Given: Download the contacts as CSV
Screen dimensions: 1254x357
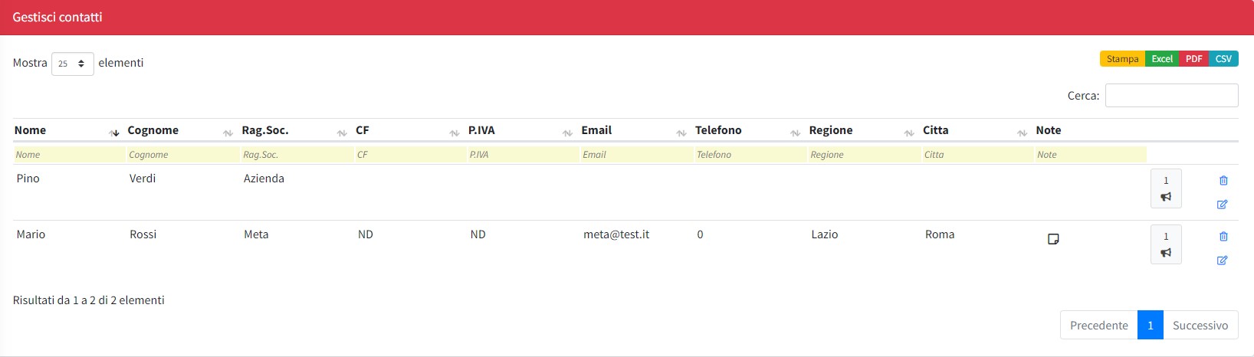Looking at the screenshot, I should coord(1223,59).
